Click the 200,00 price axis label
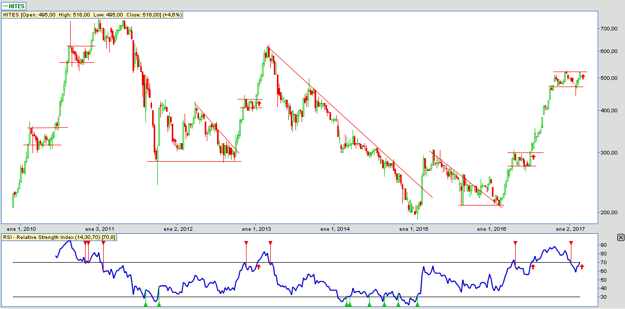 609,212
